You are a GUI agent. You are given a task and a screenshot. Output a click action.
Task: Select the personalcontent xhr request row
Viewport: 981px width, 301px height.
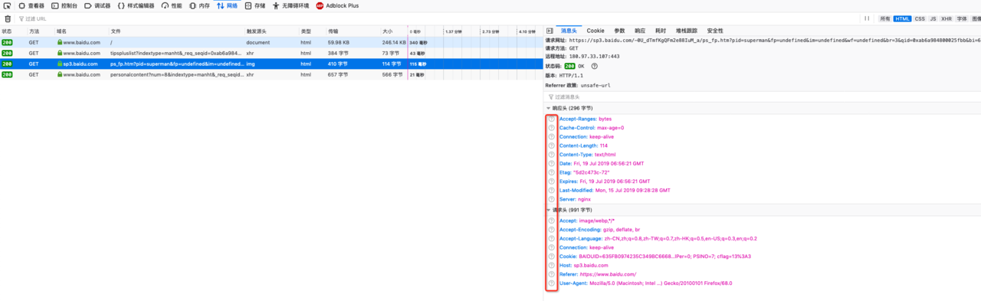(271, 74)
